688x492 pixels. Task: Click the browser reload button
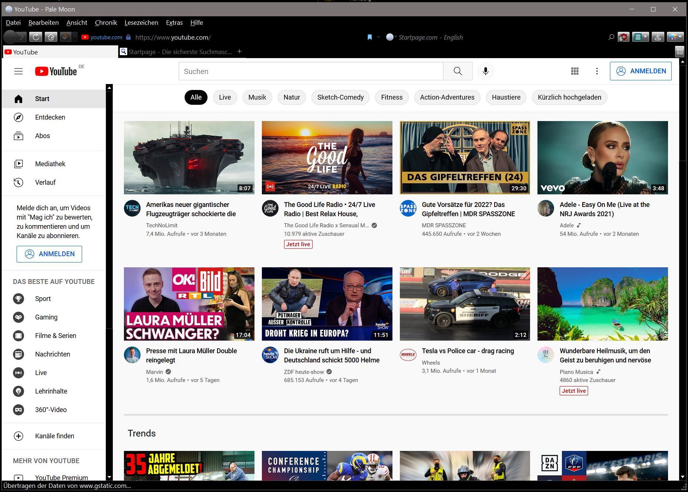(x=36, y=37)
